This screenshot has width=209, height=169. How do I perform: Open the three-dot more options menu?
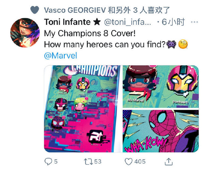194,22
